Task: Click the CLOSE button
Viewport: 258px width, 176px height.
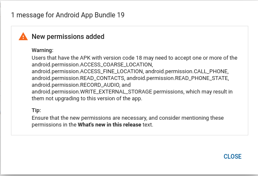Action: [x=232, y=157]
